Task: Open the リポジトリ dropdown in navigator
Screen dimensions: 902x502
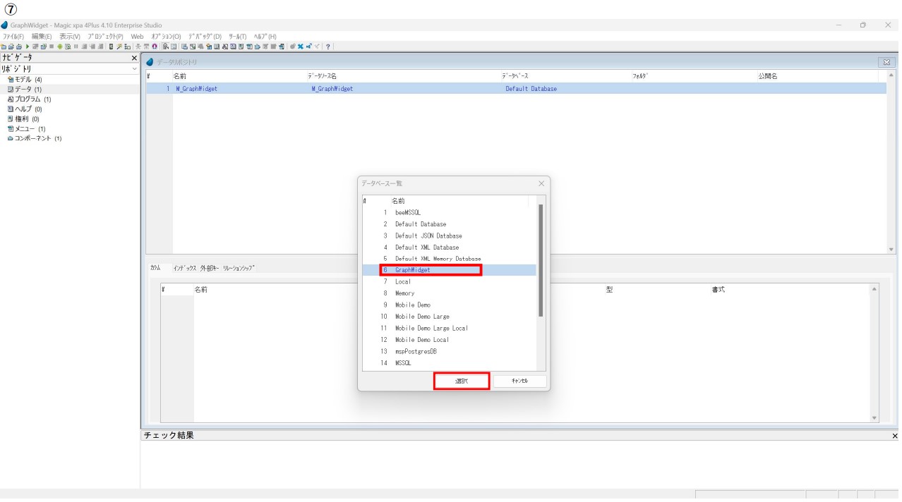Action: click(x=134, y=69)
